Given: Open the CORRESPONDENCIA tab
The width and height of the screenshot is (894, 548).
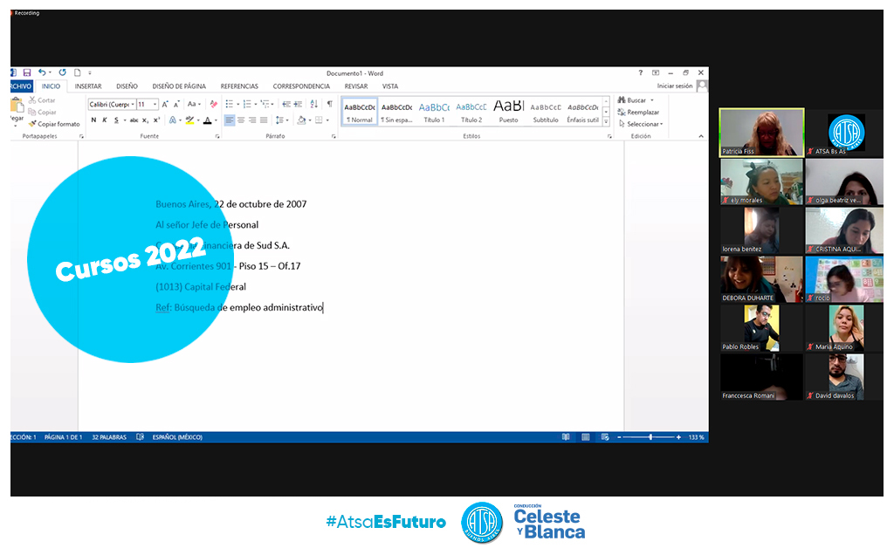Looking at the screenshot, I should tap(301, 86).
